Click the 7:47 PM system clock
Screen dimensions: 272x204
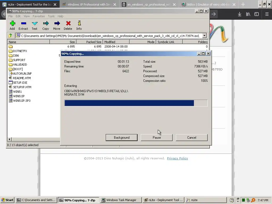click(x=263, y=200)
